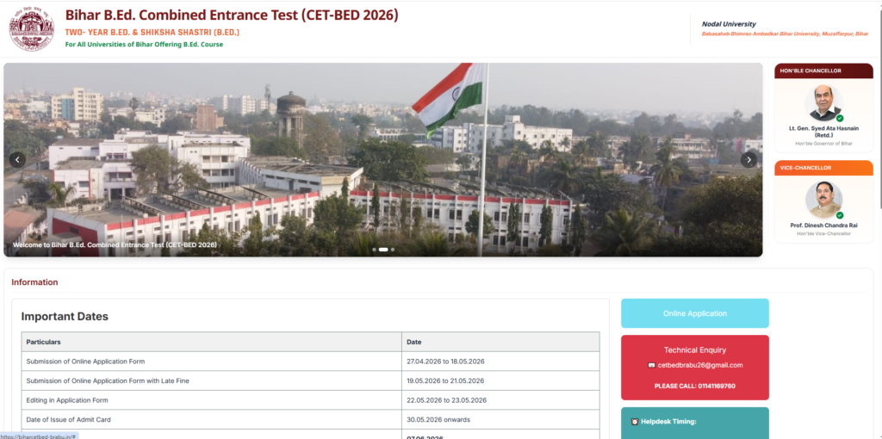Viewport: 882px width, 439px height.
Task: Click the green verified badge on Chancellor photo
Action: [x=839, y=119]
